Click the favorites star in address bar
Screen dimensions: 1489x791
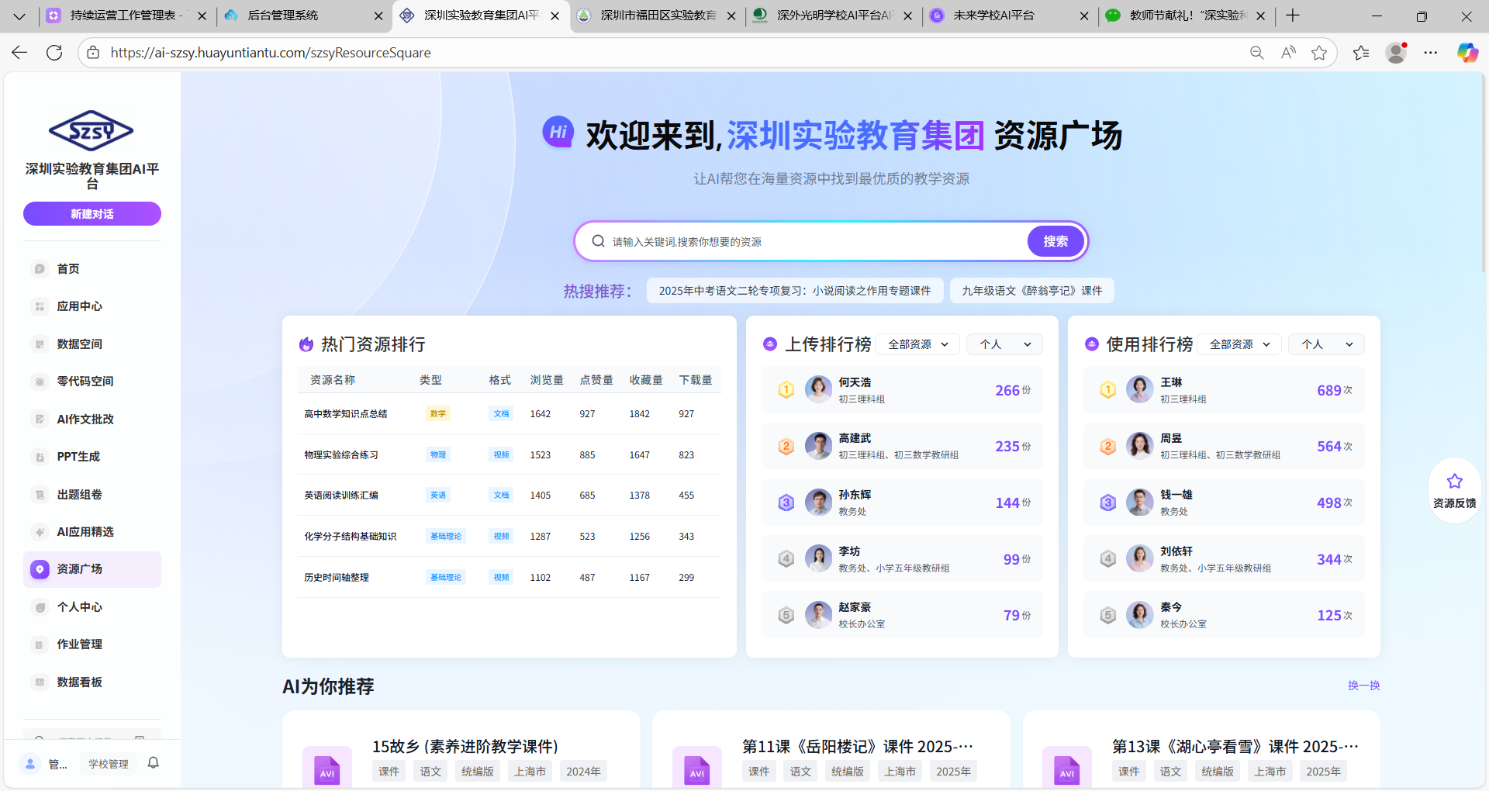coord(1318,53)
